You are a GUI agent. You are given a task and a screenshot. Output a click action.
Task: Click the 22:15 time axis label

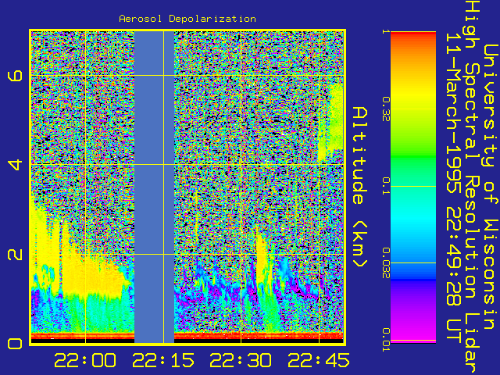click(163, 360)
